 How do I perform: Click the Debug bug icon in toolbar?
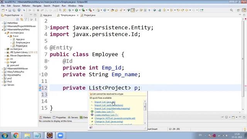tap(69, 10)
